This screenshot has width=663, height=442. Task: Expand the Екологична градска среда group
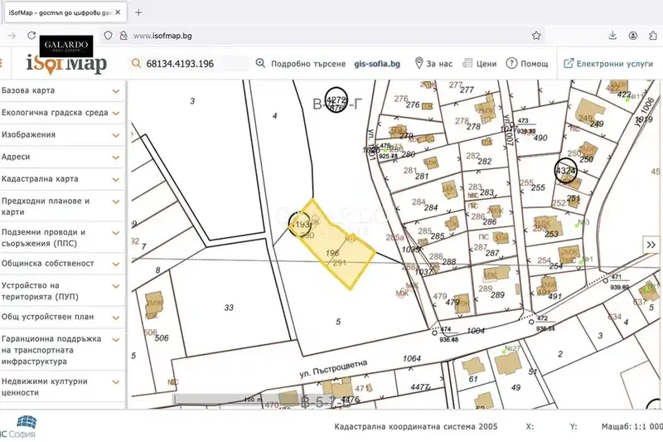[61, 113]
